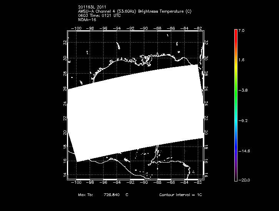
Task: Click top axis longitude label "-86"
Action: click(x=171, y=28)
